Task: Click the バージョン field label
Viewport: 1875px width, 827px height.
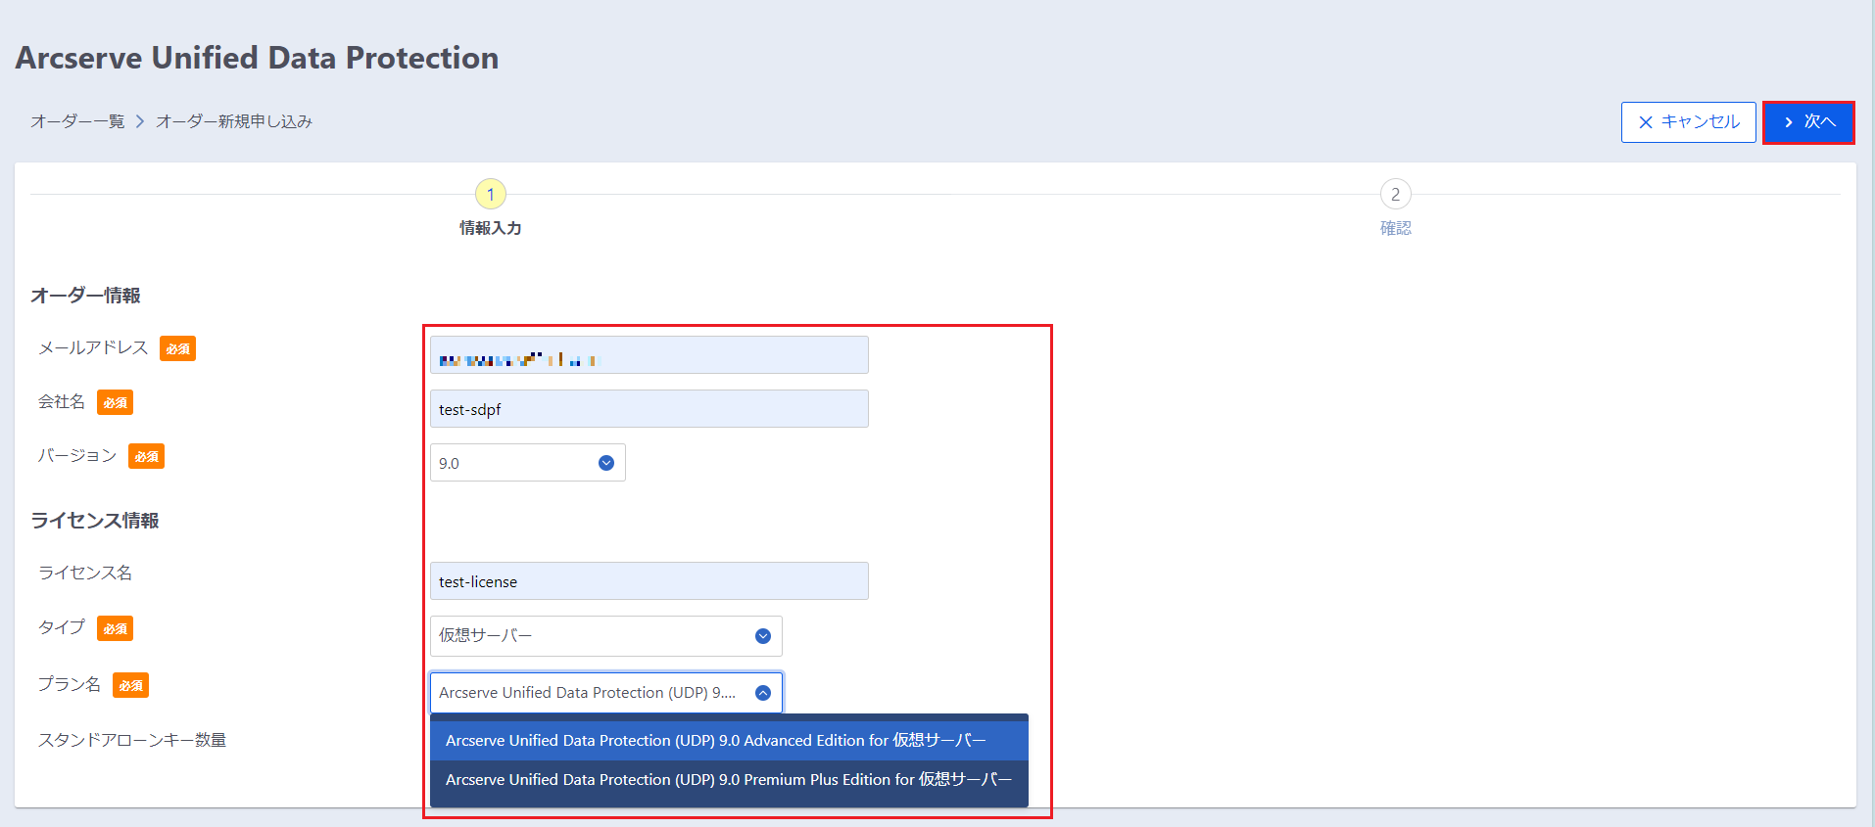Action: point(77,456)
